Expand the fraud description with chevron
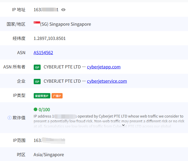This screenshot has height=161, width=188. pos(123,125)
